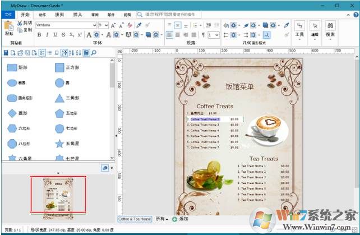
Task: Expand the 所有 pages dropdown
Action: click(161, 219)
